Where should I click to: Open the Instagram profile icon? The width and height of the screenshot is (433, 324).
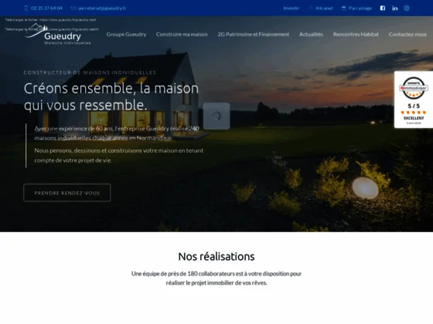[407, 8]
